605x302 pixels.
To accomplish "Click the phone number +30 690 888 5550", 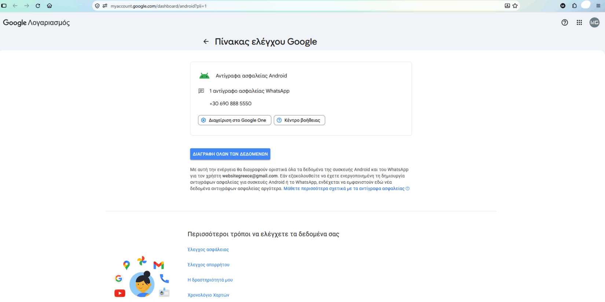I will click(x=231, y=104).
